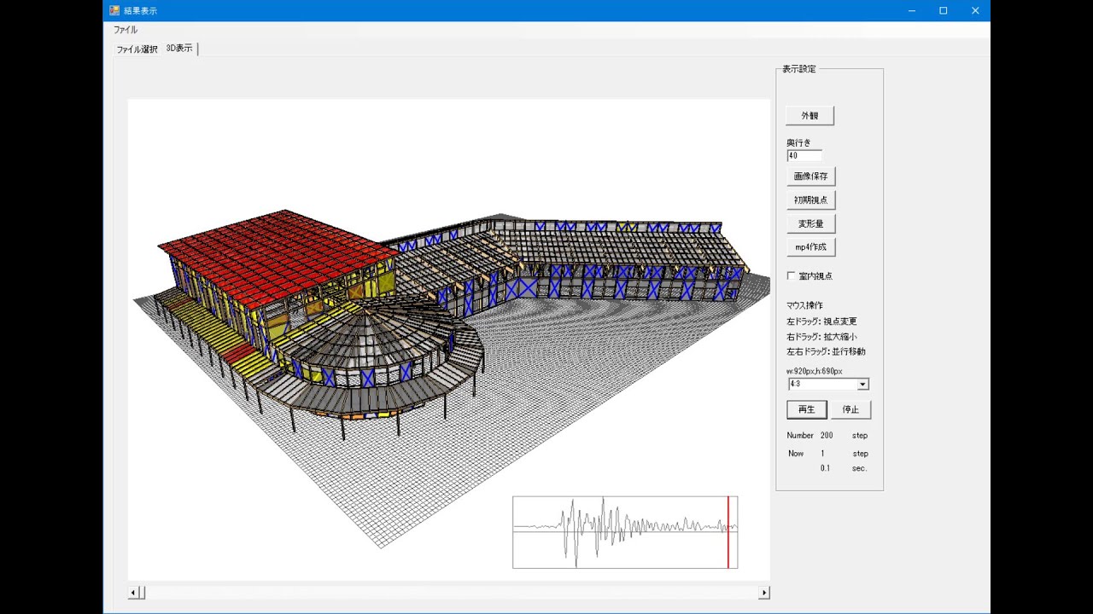Viewport: 1093px width, 614px height.
Task: Click the seismic waveform graph
Action: 625,532
